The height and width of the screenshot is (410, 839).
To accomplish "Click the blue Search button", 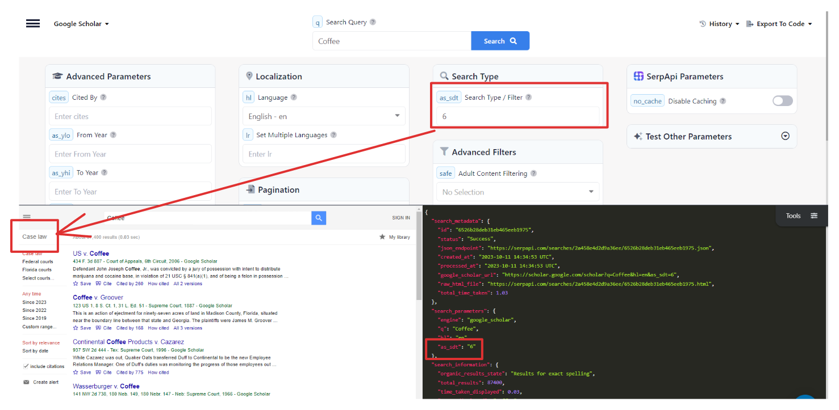I will tap(499, 40).
